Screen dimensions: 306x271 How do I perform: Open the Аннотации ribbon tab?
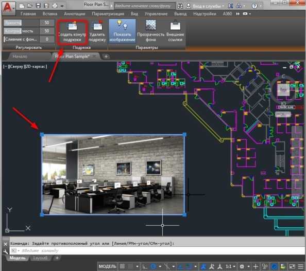point(75,14)
